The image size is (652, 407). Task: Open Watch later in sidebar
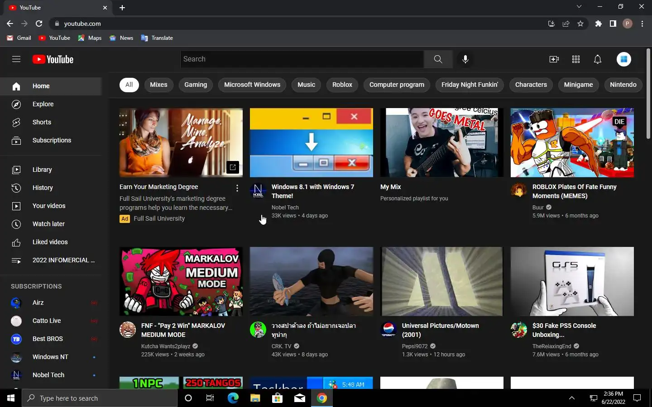coord(51,224)
